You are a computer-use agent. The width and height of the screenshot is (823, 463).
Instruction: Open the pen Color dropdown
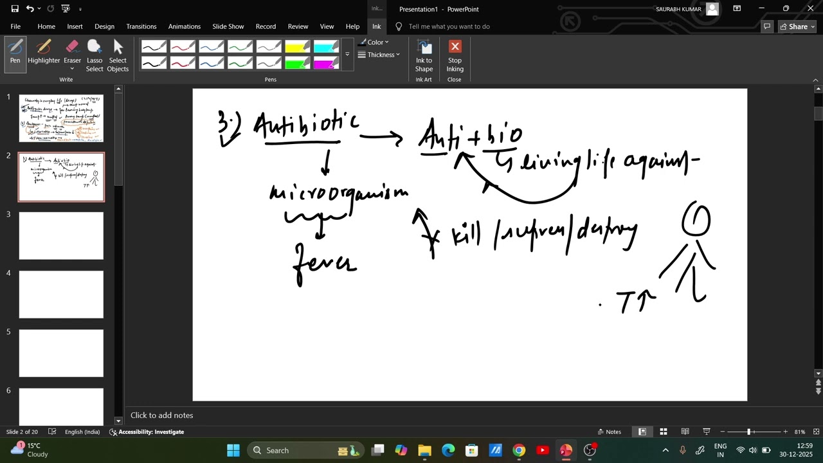point(374,42)
